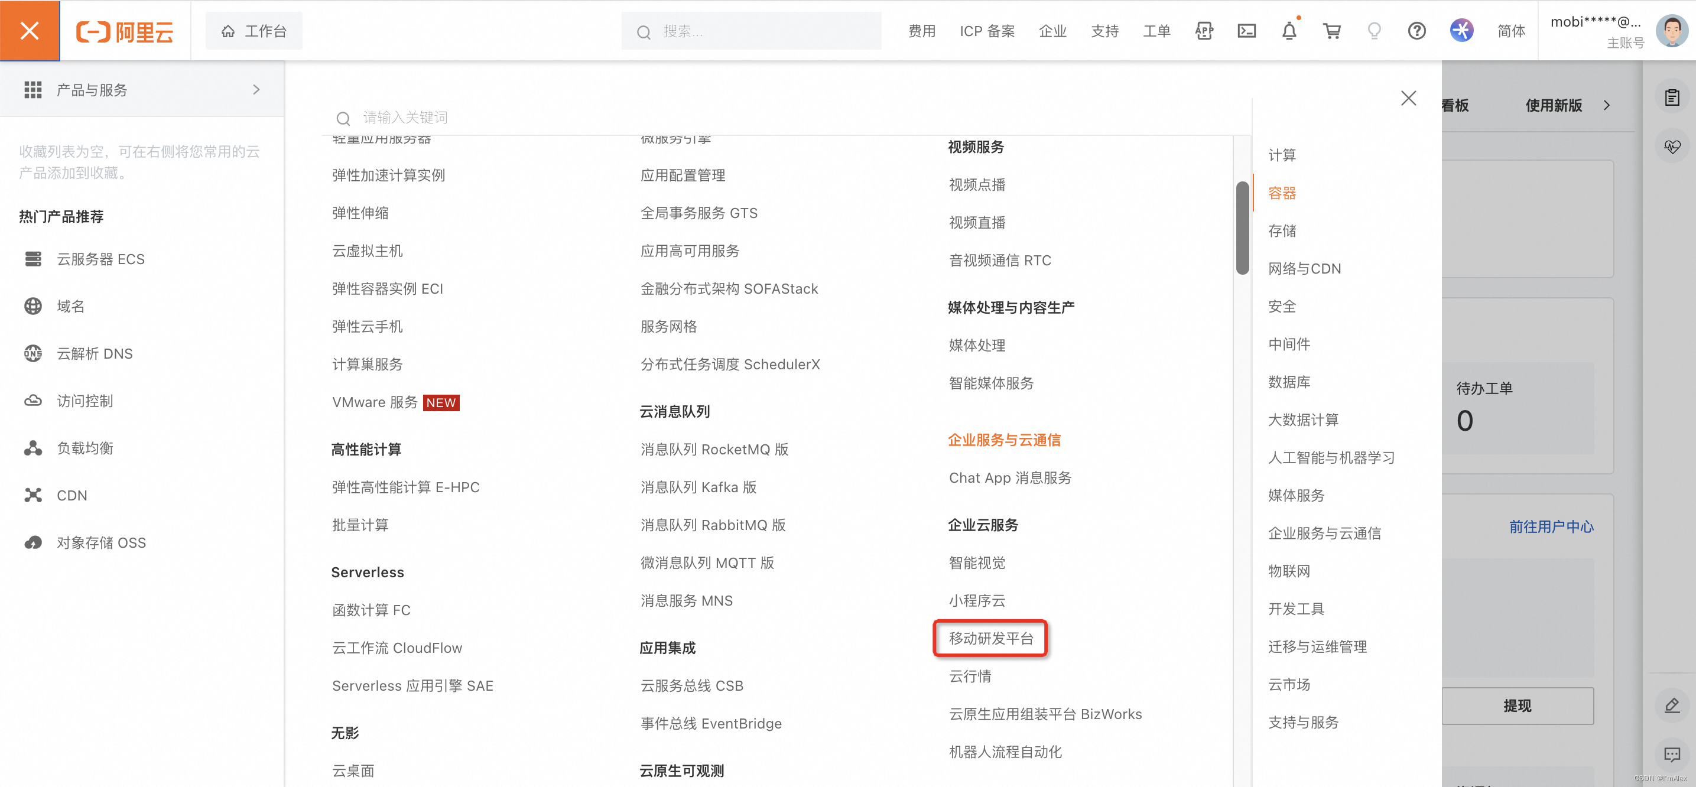Jump to 网络与CDN category
Screen dimensions: 1696x787
click(x=1304, y=268)
